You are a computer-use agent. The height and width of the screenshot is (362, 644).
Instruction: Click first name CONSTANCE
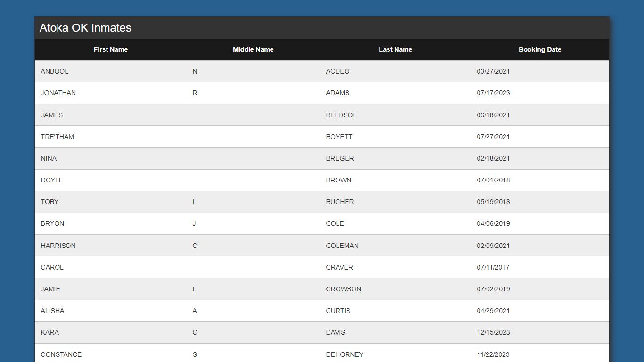61,354
